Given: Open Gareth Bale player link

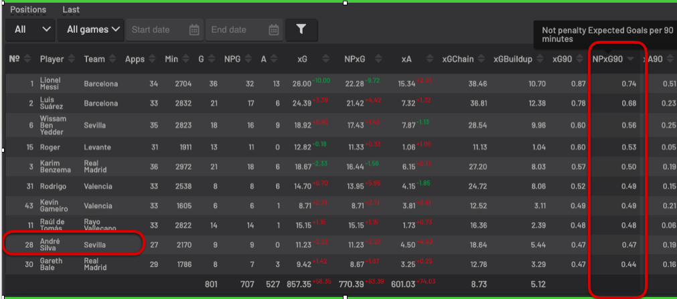Looking at the screenshot, I should pos(52,264).
